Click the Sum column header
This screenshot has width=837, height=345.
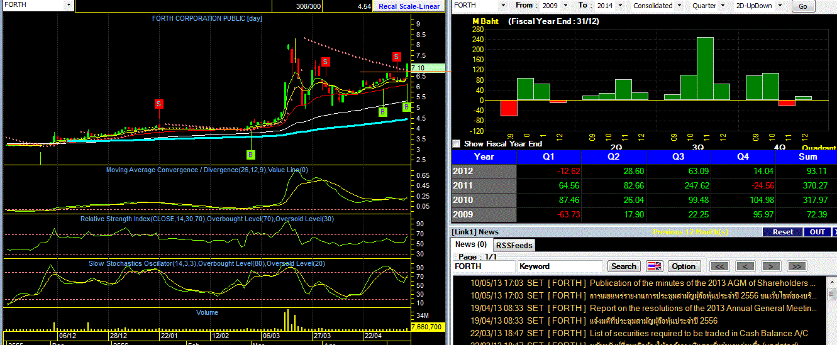(x=808, y=156)
